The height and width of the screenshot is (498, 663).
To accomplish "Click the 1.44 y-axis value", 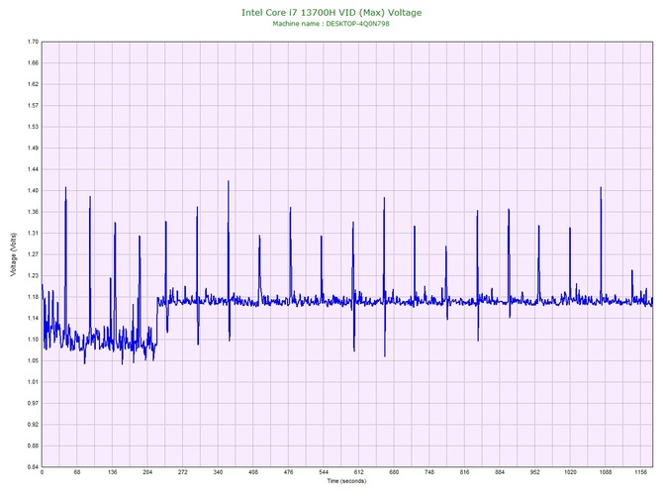I will point(33,169).
